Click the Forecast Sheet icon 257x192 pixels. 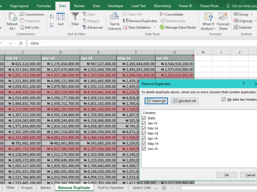(x=223, y=17)
